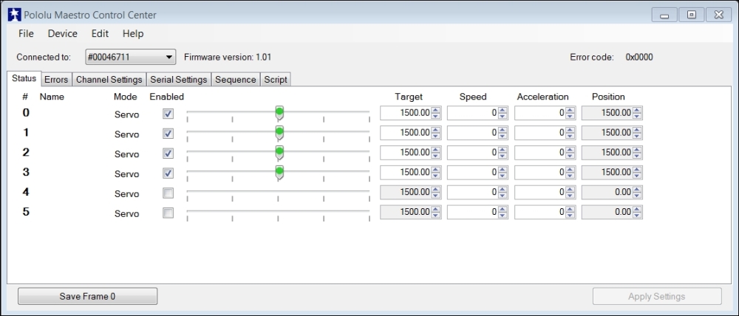Disable servo channel 0 checkbox
This screenshot has width=739, height=316.
168,114
